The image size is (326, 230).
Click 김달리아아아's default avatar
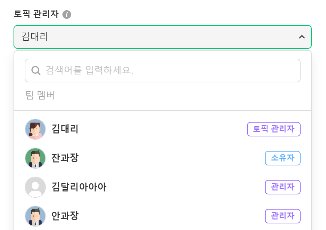tap(35, 187)
